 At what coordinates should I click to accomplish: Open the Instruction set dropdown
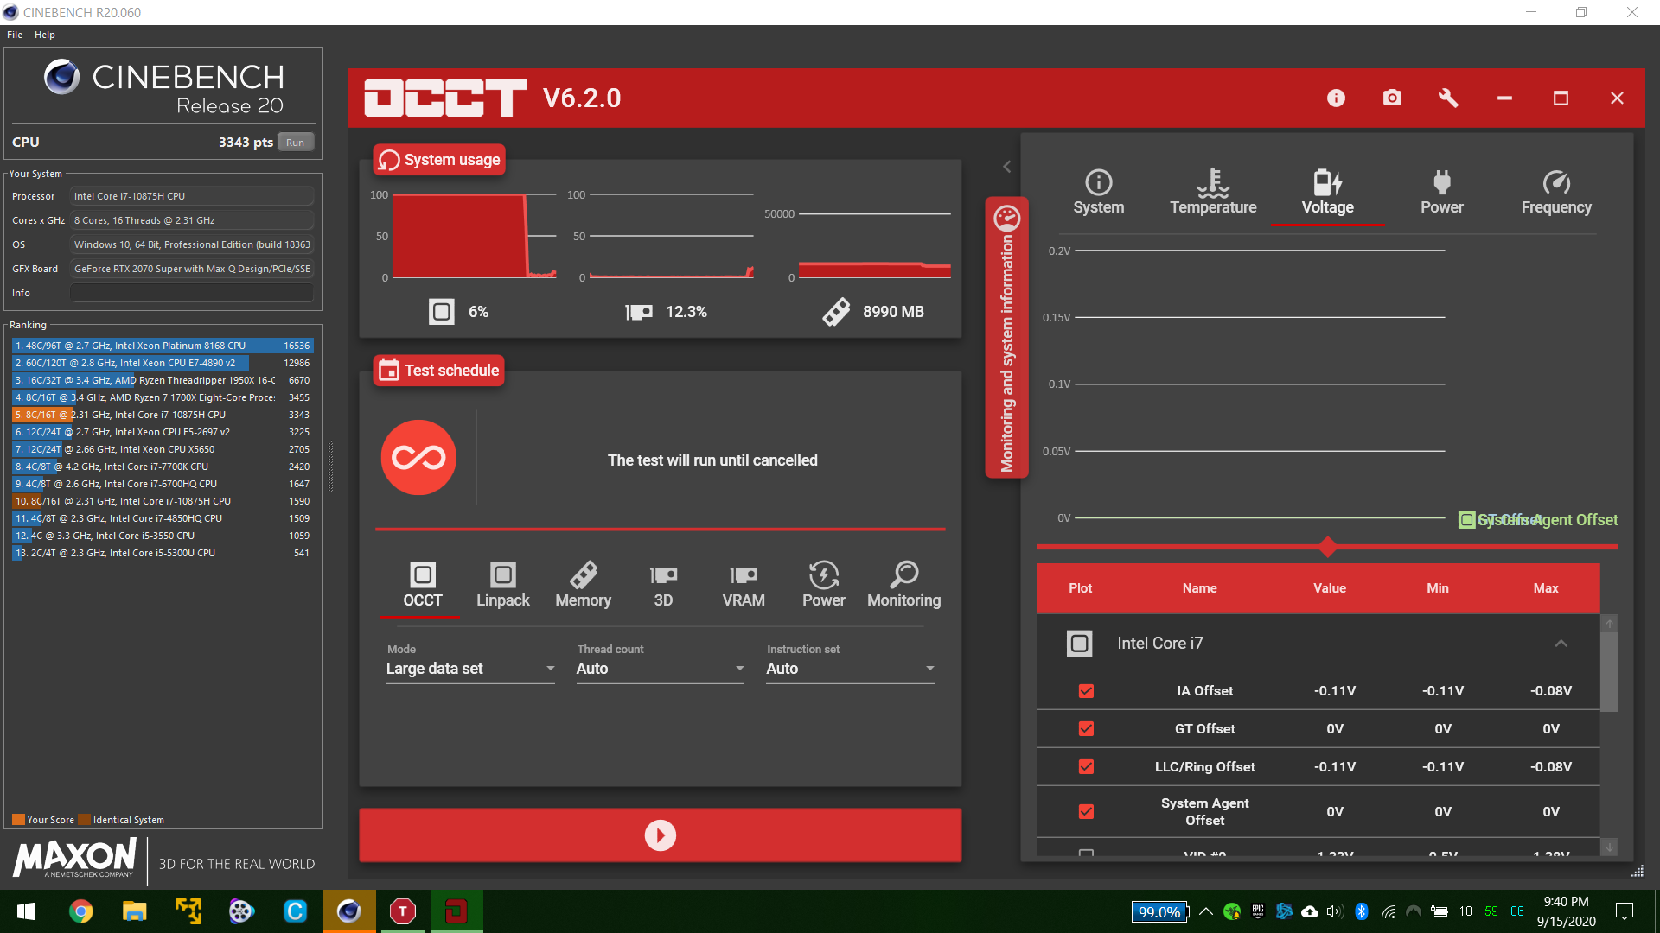click(850, 669)
